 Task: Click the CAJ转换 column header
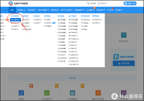coord(36,16)
